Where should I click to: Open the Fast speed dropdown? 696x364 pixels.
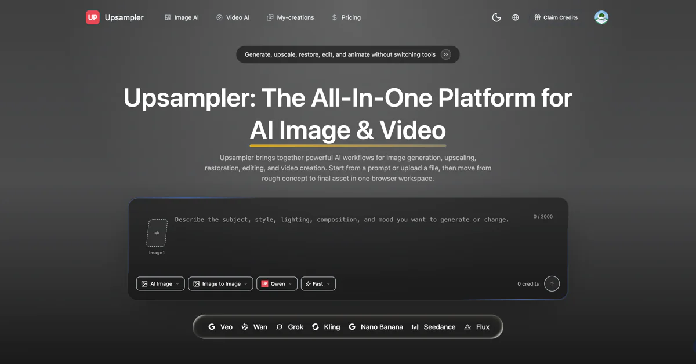(318, 283)
